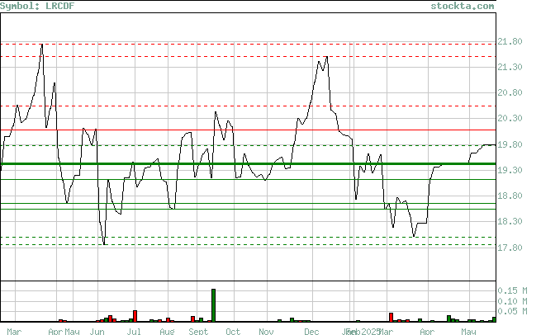Click the Nov month axis label
541x335 pixels.
266,331
